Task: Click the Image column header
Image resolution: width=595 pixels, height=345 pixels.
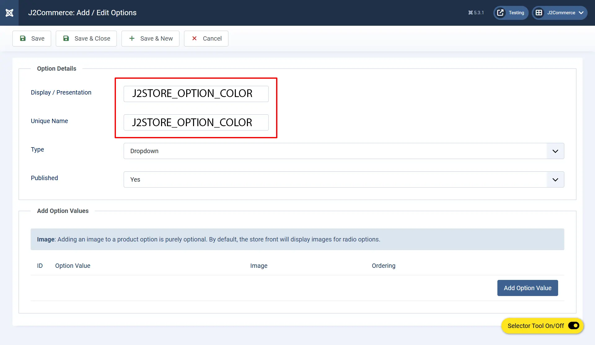Action: point(259,266)
